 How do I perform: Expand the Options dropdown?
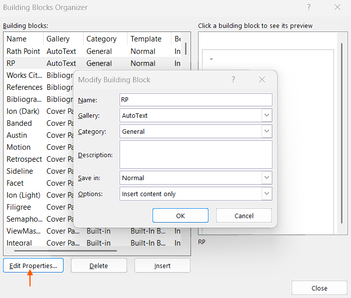tap(266, 194)
